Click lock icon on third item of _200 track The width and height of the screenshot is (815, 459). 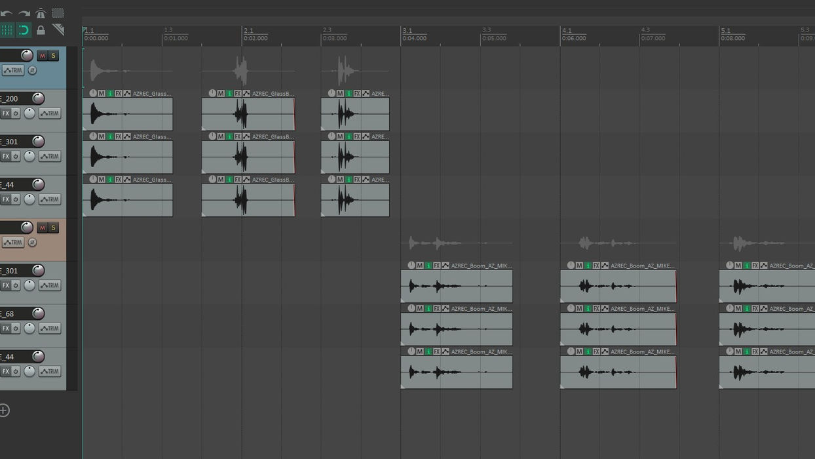pos(332,94)
